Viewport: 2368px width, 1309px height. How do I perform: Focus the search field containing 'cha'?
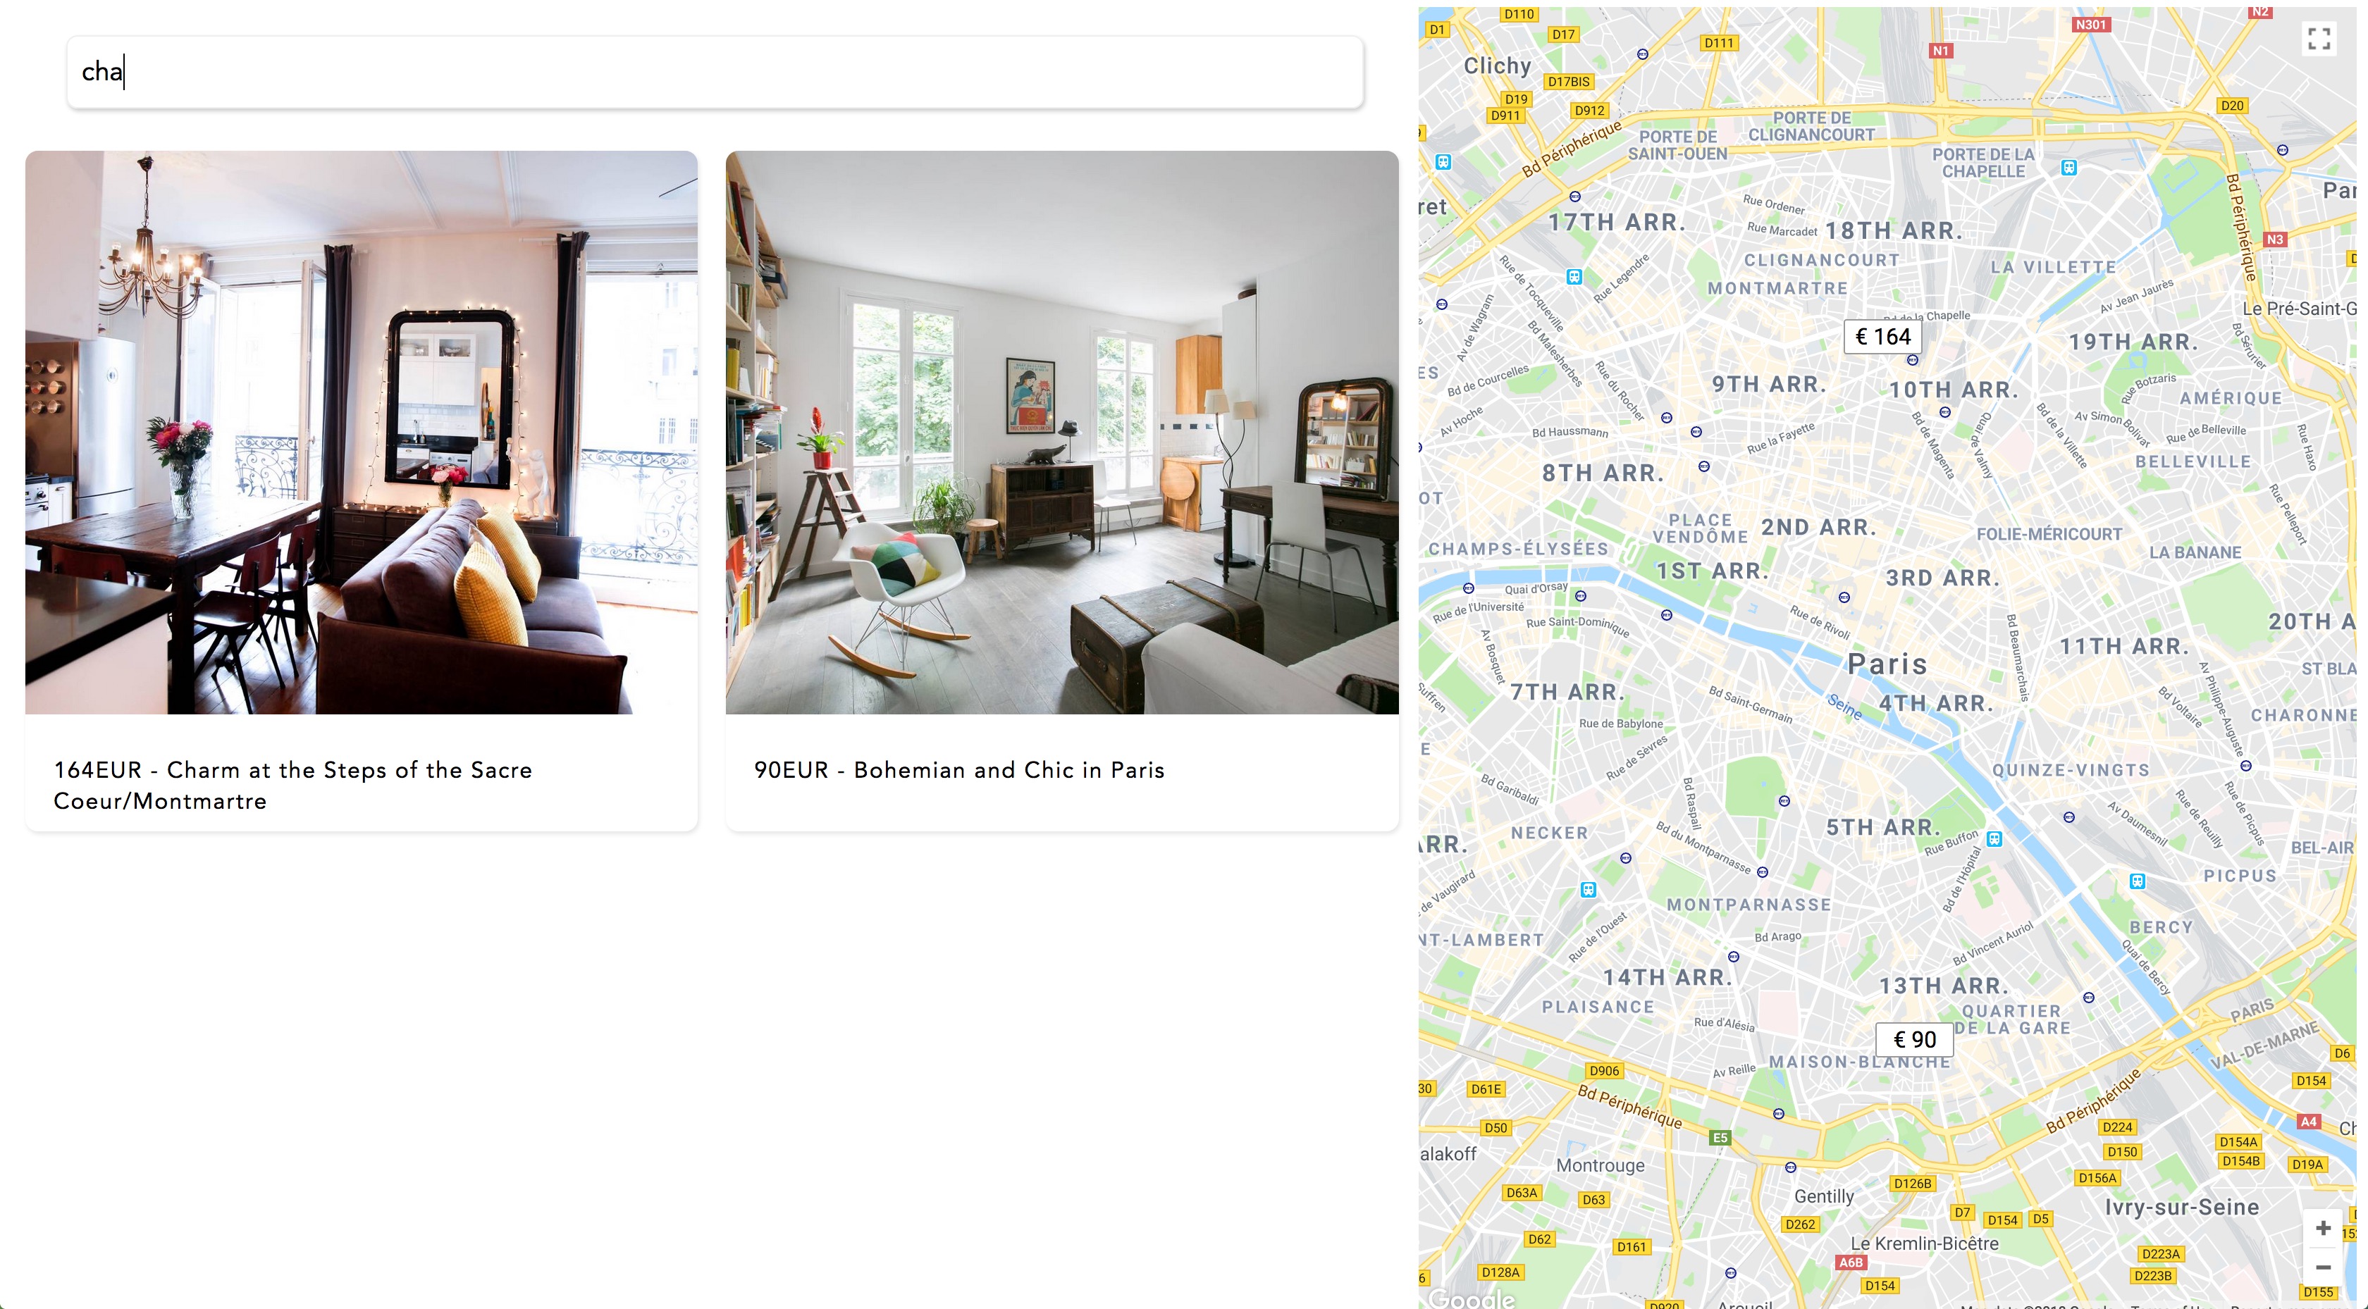(x=715, y=72)
